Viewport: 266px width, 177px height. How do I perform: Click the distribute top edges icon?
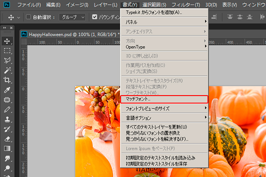tap(230, 17)
